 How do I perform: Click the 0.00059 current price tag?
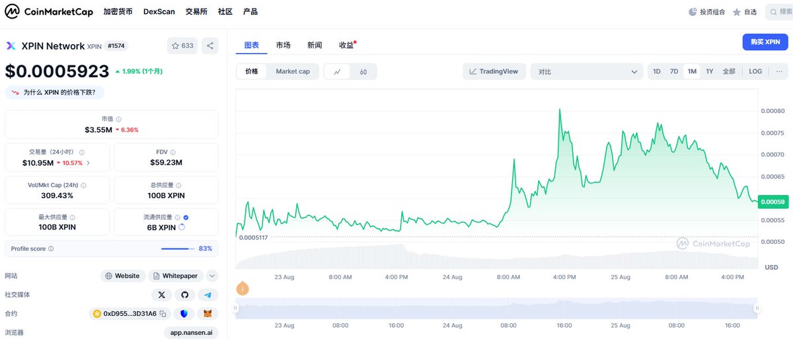(773, 202)
